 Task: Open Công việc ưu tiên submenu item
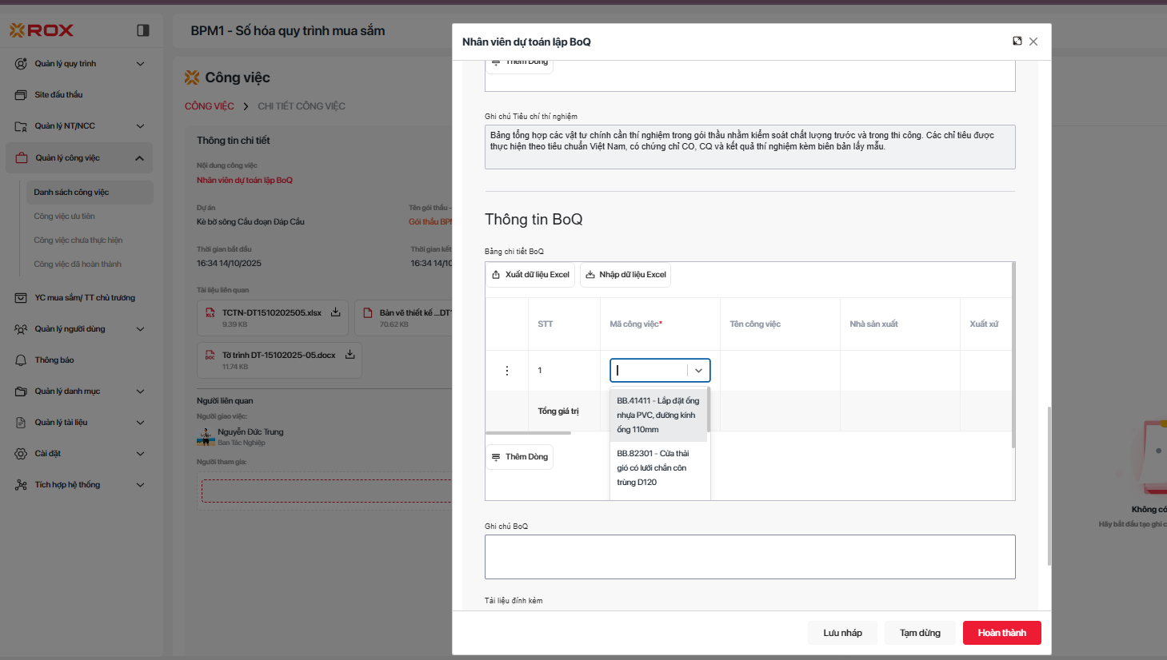point(64,217)
